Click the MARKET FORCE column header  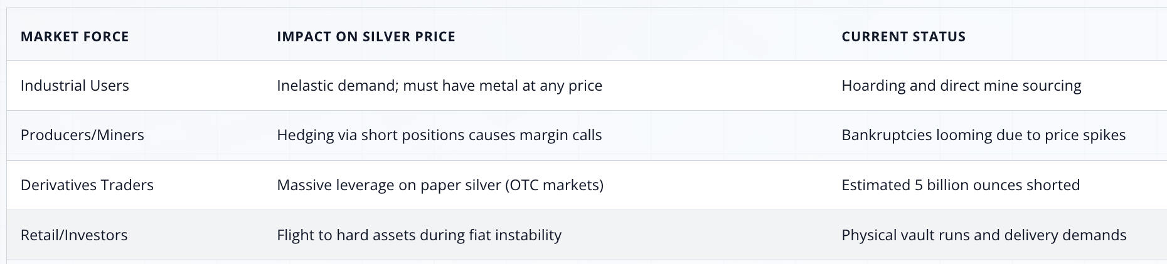tap(75, 37)
